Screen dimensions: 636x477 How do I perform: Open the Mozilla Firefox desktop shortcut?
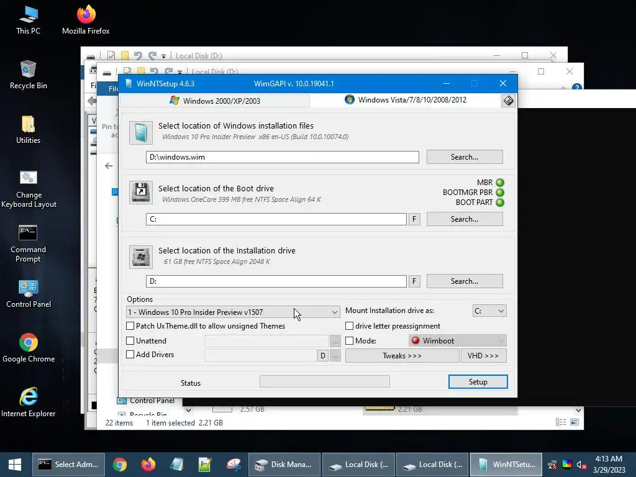86,20
